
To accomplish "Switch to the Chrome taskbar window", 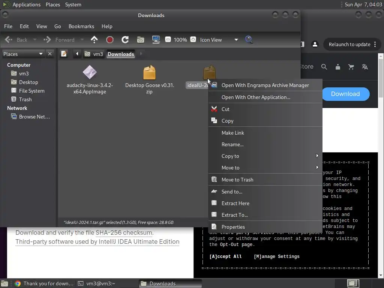I will click(44, 283).
